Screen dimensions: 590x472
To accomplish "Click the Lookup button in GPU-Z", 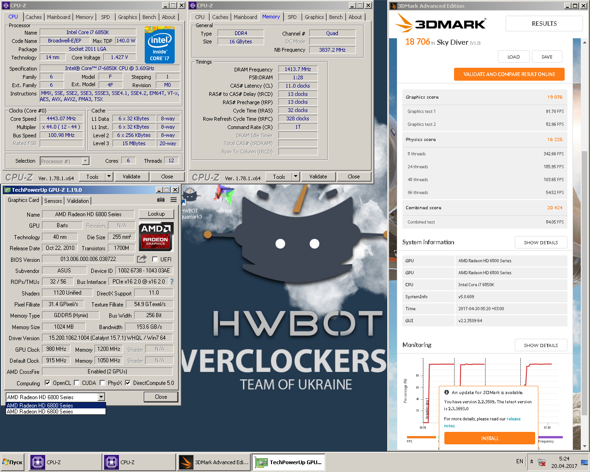I will point(156,214).
